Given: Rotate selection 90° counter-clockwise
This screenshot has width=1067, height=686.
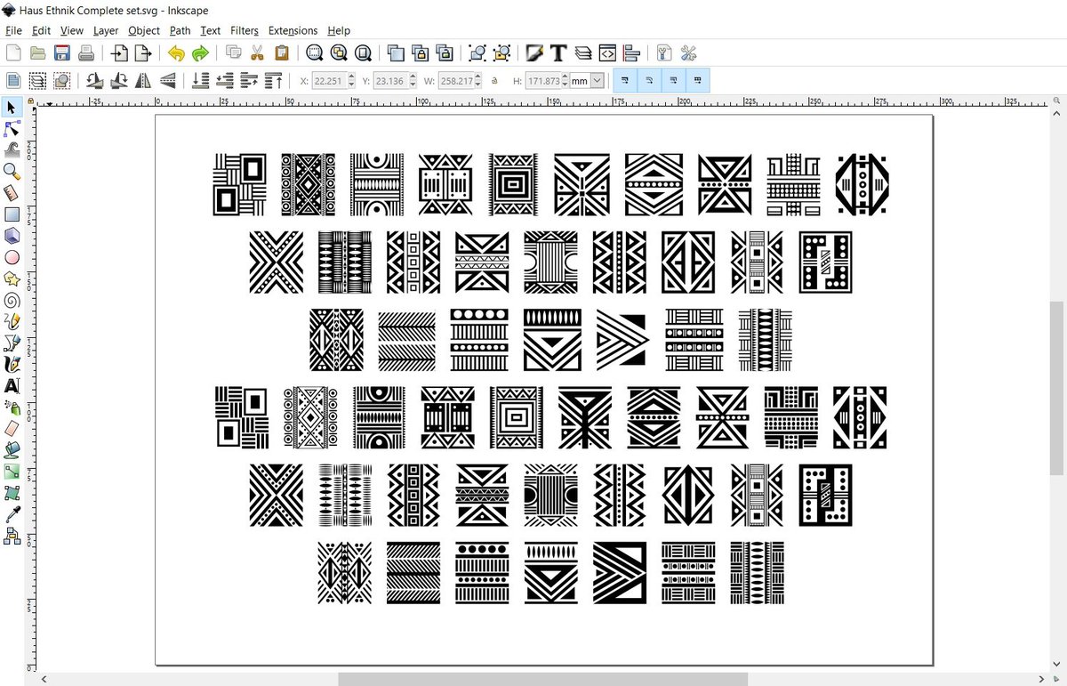Looking at the screenshot, I should pyautogui.click(x=93, y=81).
